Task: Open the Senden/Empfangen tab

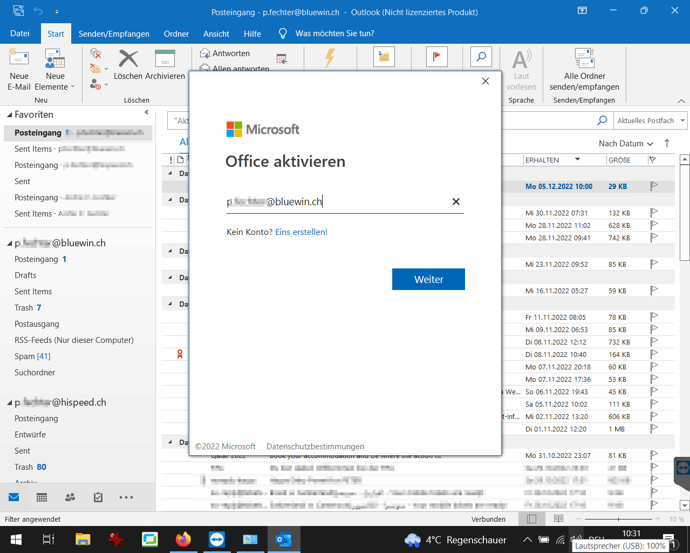Action: click(x=114, y=33)
